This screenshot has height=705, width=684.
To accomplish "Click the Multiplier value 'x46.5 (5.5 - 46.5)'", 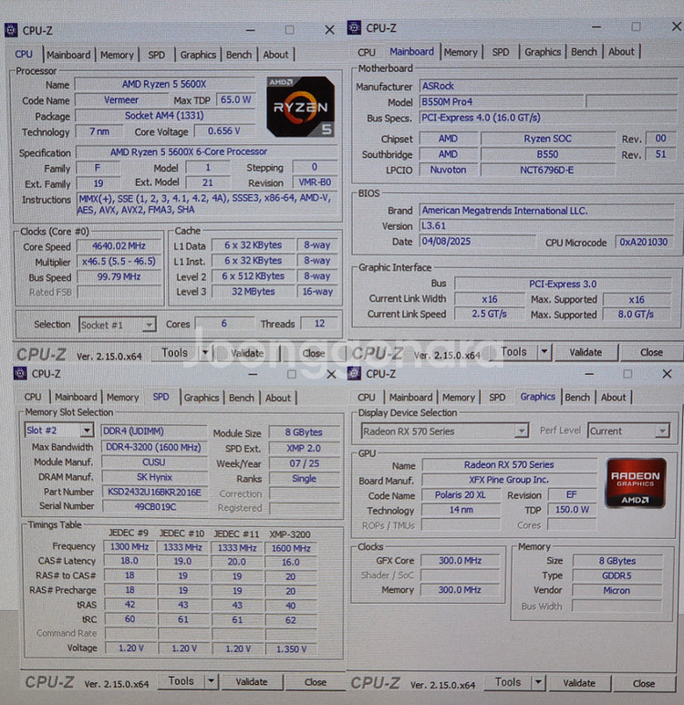I will (x=119, y=261).
